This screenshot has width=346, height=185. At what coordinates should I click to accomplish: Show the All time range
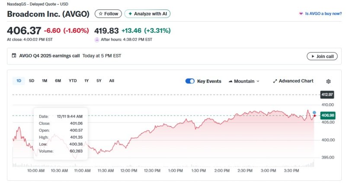coord(112,81)
